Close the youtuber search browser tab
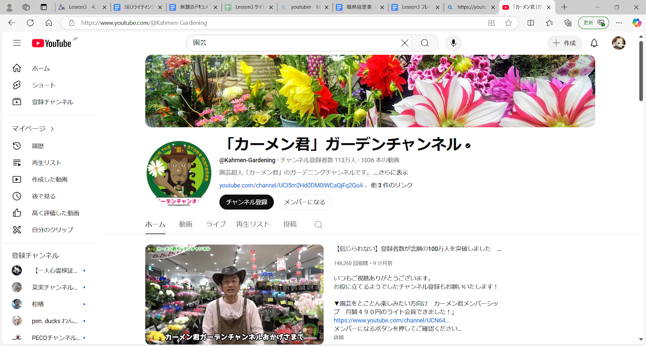The width and height of the screenshot is (646, 346). click(x=327, y=7)
